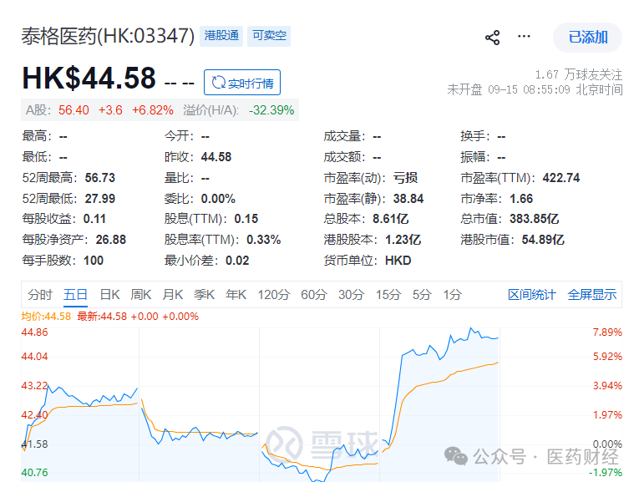Click the 溢价(H/A) value -32.39%
The image size is (639, 482).
point(271,110)
